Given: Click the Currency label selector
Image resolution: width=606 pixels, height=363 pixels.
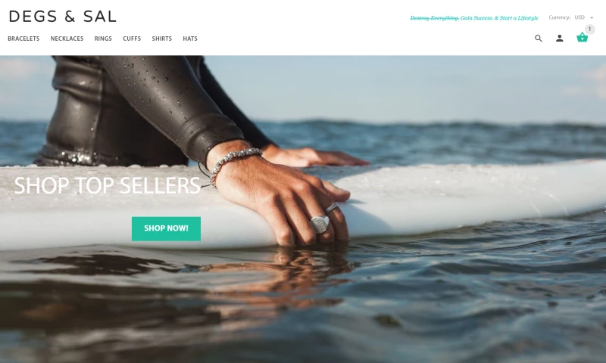Looking at the screenshot, I should [x=559, y=17].
